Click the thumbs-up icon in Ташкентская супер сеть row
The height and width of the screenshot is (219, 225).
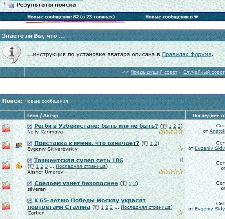tap(19, 165)
